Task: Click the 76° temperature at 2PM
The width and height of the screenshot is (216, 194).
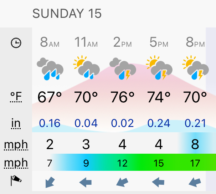Action: point(123,97)
